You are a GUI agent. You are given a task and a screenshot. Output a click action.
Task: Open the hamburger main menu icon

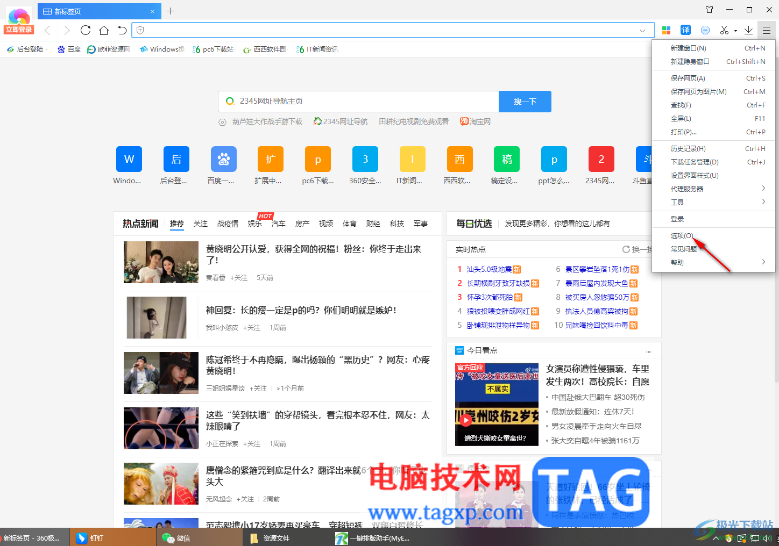coord(767,30)
